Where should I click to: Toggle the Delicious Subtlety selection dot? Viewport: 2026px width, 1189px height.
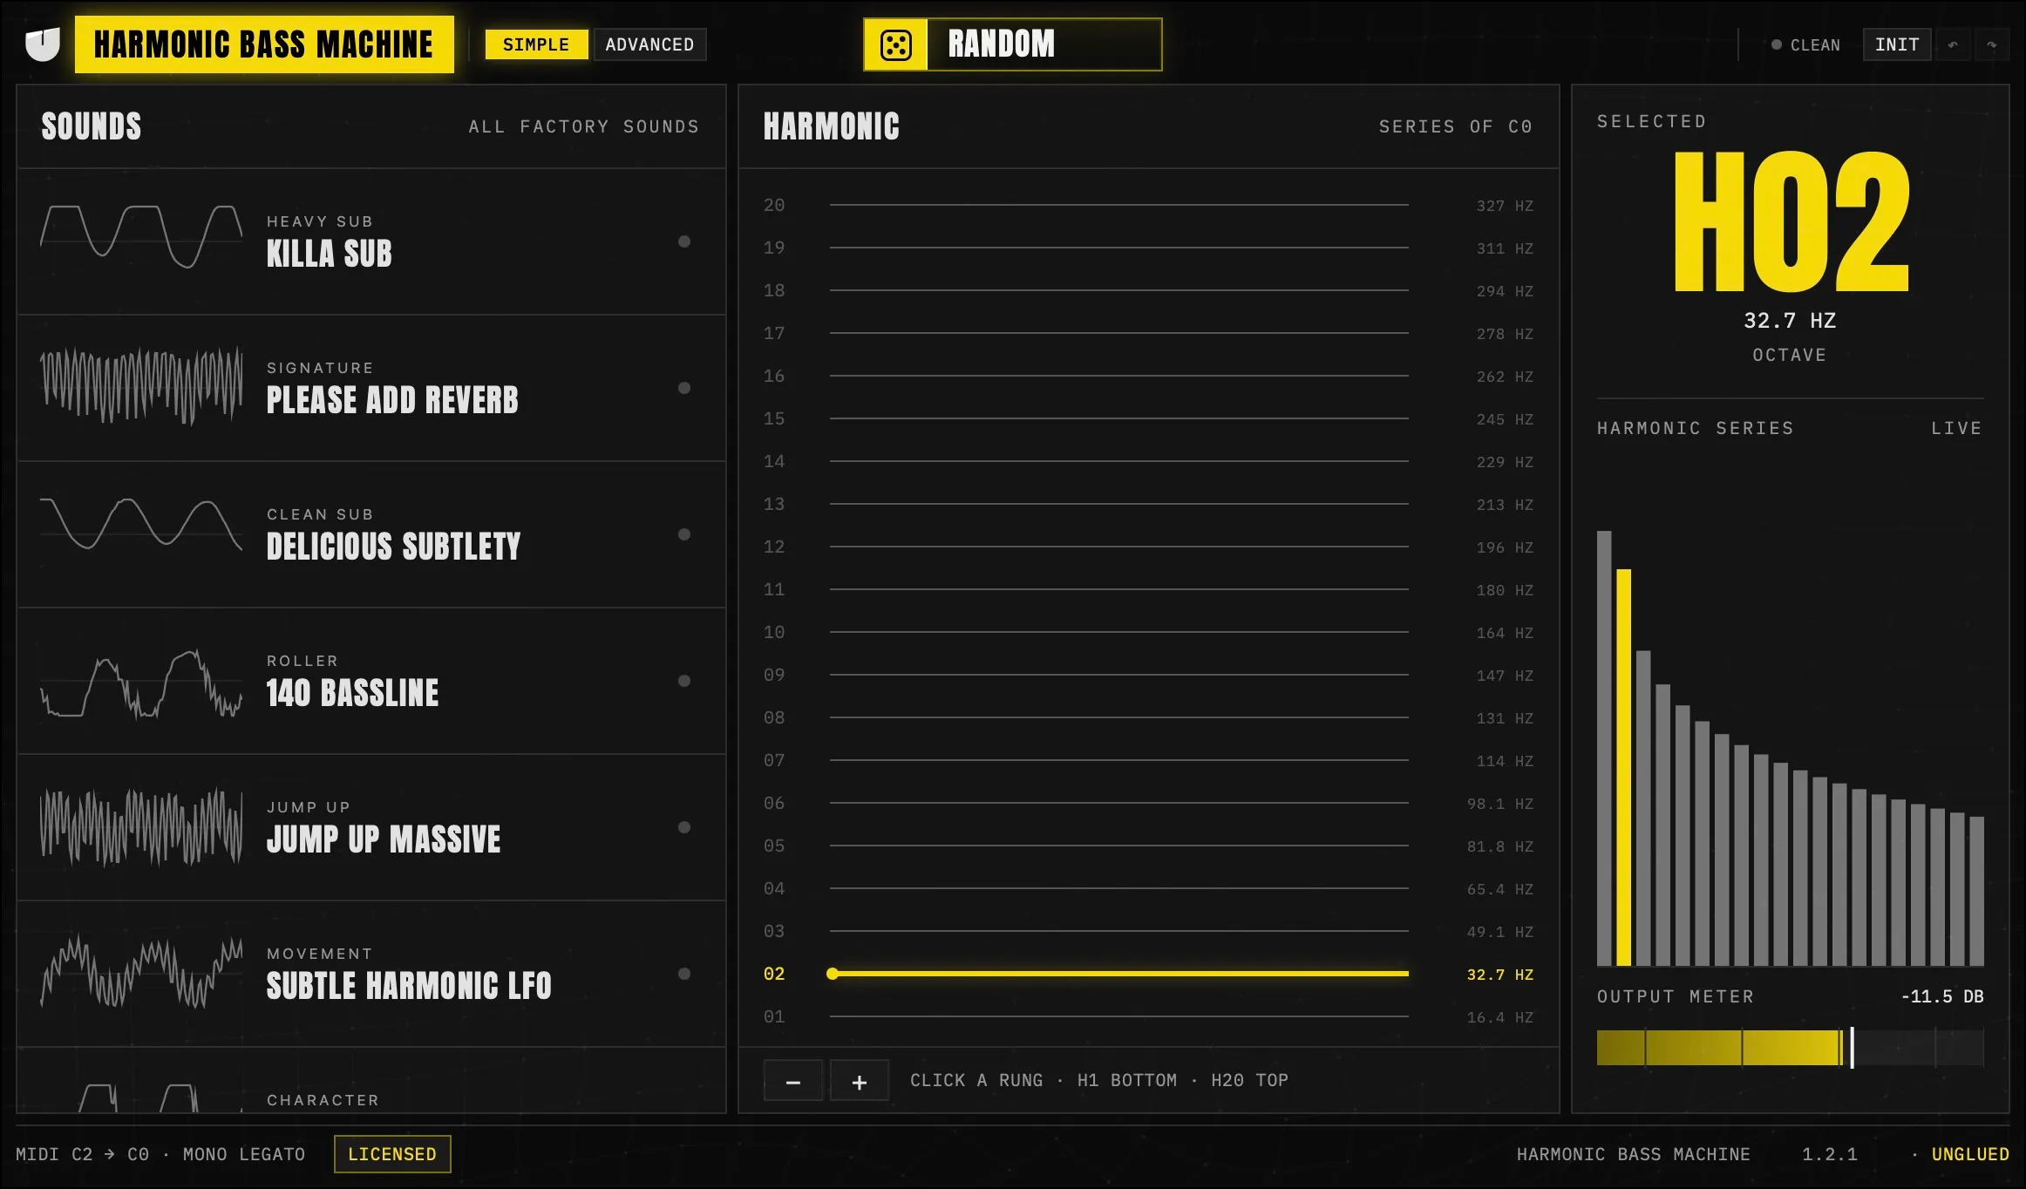click(684, 534)
